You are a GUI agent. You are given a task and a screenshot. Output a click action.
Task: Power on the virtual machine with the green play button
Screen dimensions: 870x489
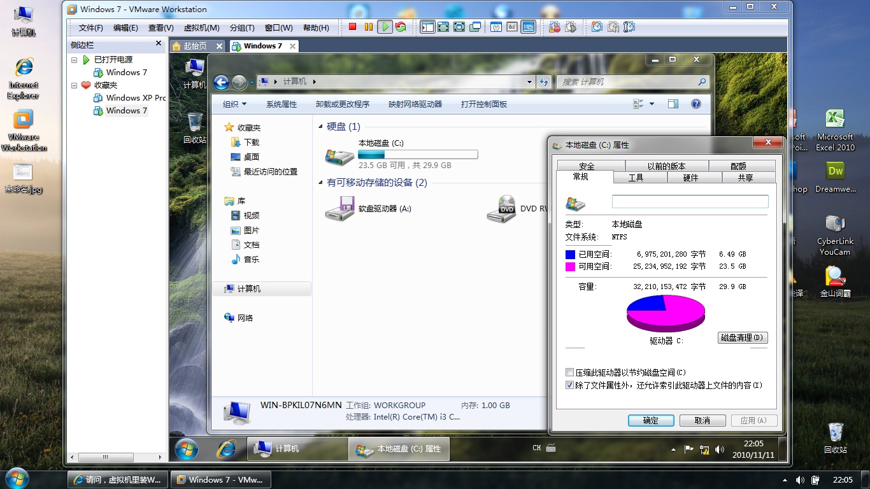385,27
